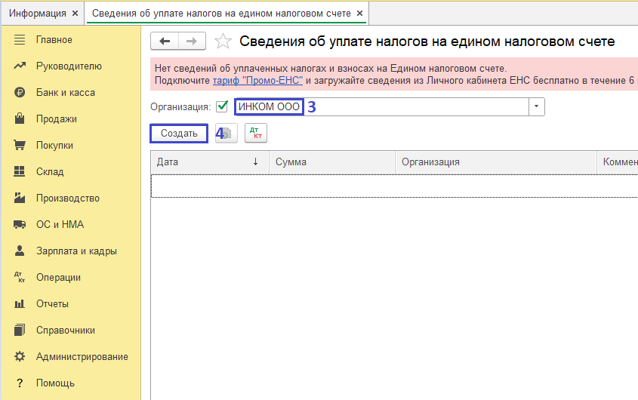Click the forward navigation arrow

pyautogui.click(x=191, y=42)
